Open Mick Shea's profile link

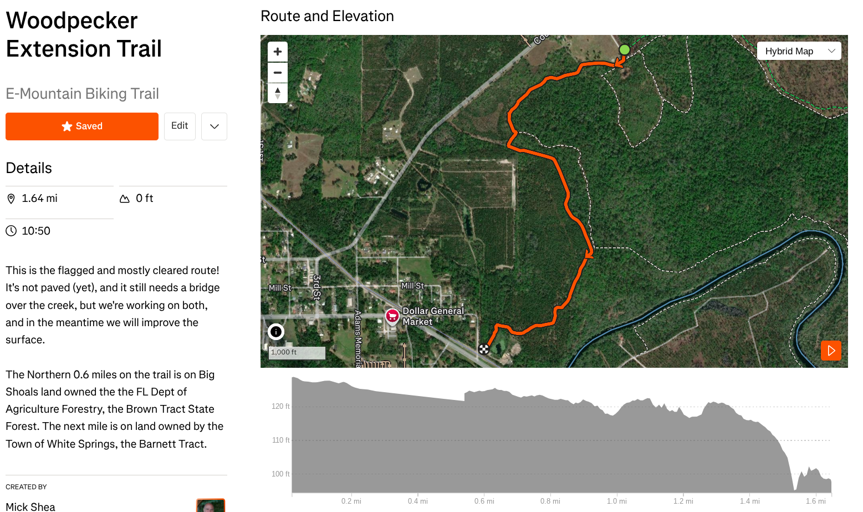click(30, 506)
